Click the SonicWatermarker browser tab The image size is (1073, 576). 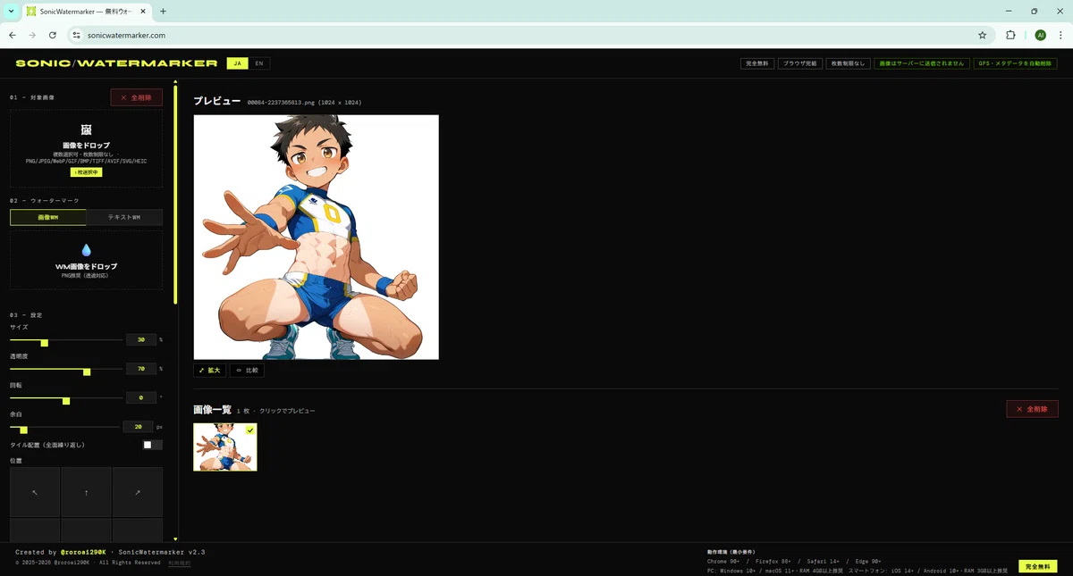coord(87,12)
